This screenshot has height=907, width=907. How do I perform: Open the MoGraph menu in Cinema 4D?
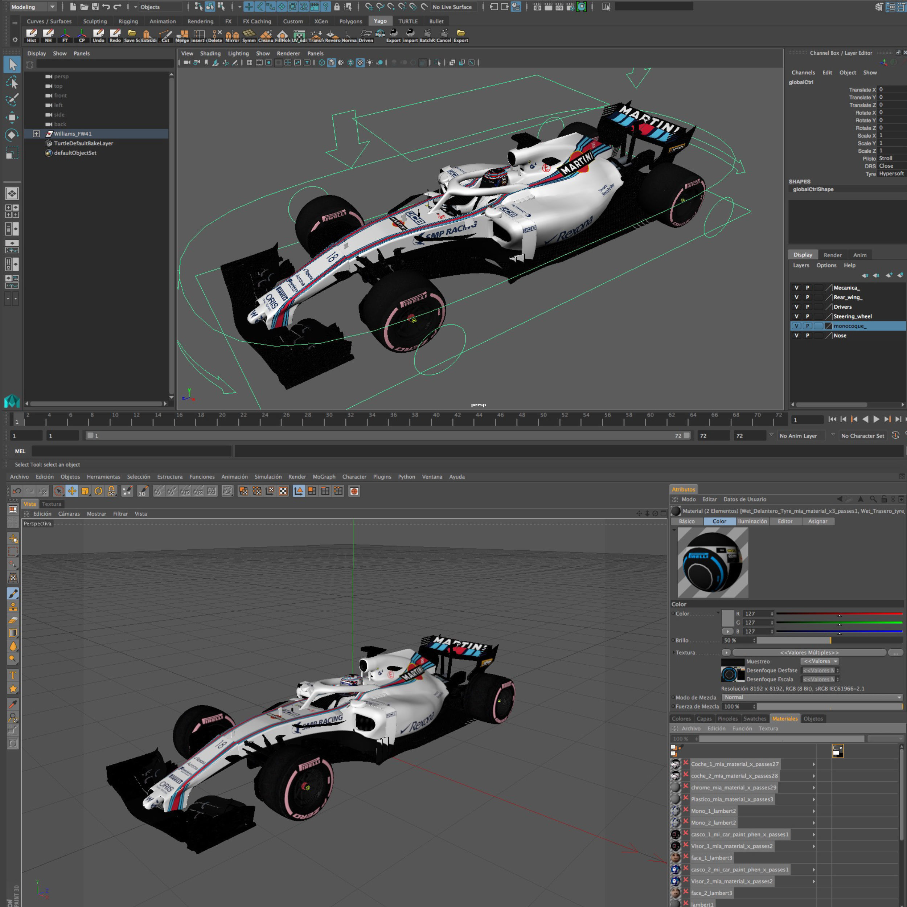click(x=324, y=476)
